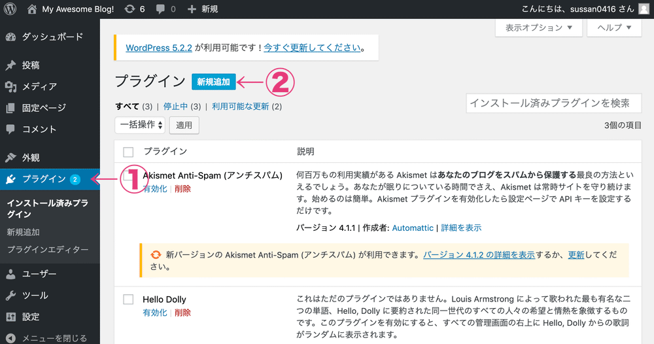Expand the 表示オプション panel
This screenshot has height=344, width=654.
(x=538, y=28)
